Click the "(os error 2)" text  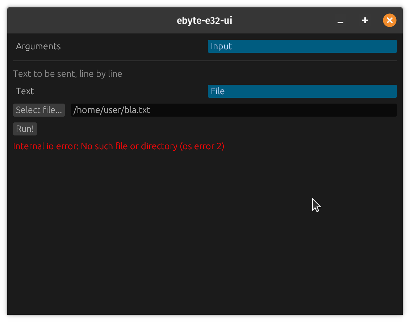(x=202, y=146)
